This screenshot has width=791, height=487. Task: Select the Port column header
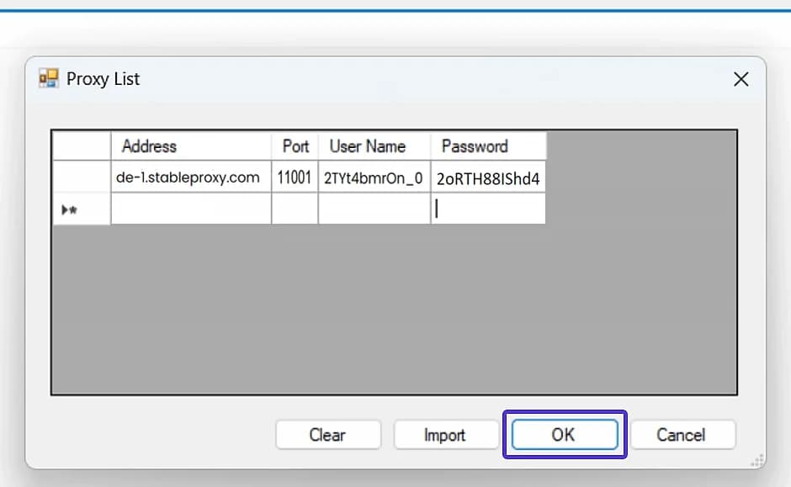point(295,146)
